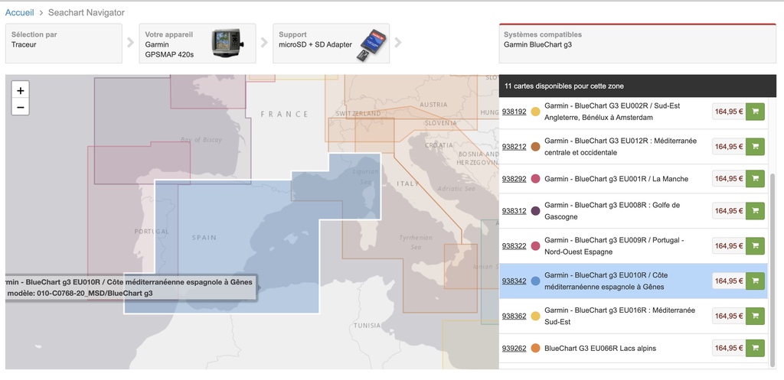This screenshot has height=380, width=784.
Task: Open the Systèmes compatibles step
Action: click(x=638, y=44)
